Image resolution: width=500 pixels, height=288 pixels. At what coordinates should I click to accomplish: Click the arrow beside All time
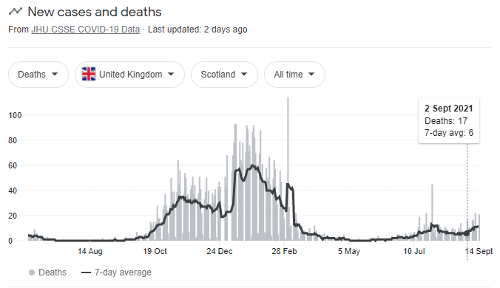(x=311, y=74)
